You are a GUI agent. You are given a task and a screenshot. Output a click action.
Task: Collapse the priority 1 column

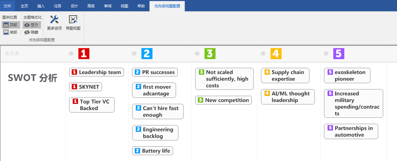click(71, 53)
